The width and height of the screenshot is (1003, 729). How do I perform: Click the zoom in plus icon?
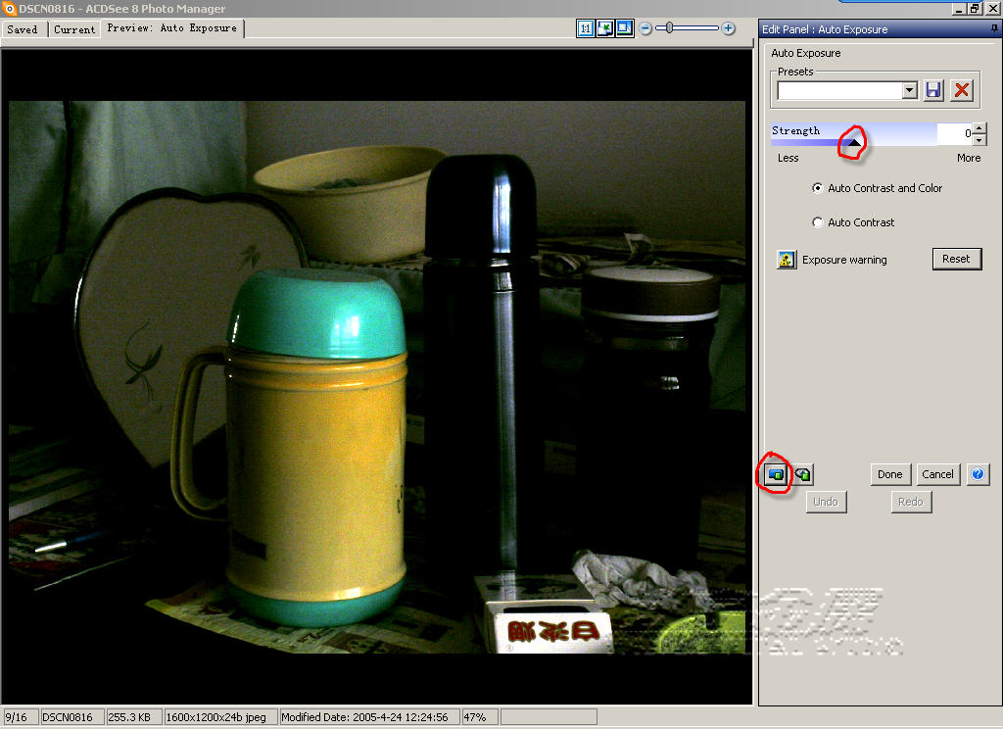(728, 28)
